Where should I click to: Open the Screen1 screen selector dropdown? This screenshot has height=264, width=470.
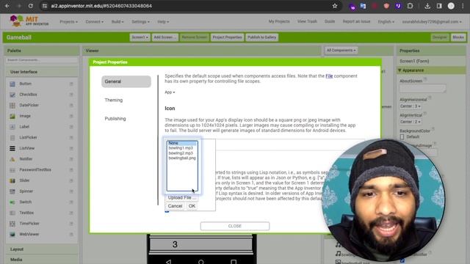140,37
